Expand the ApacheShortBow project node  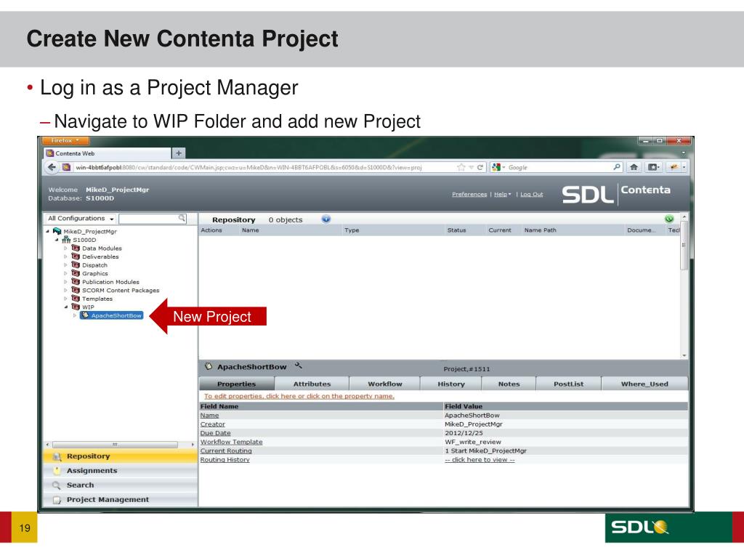[75, 315]
